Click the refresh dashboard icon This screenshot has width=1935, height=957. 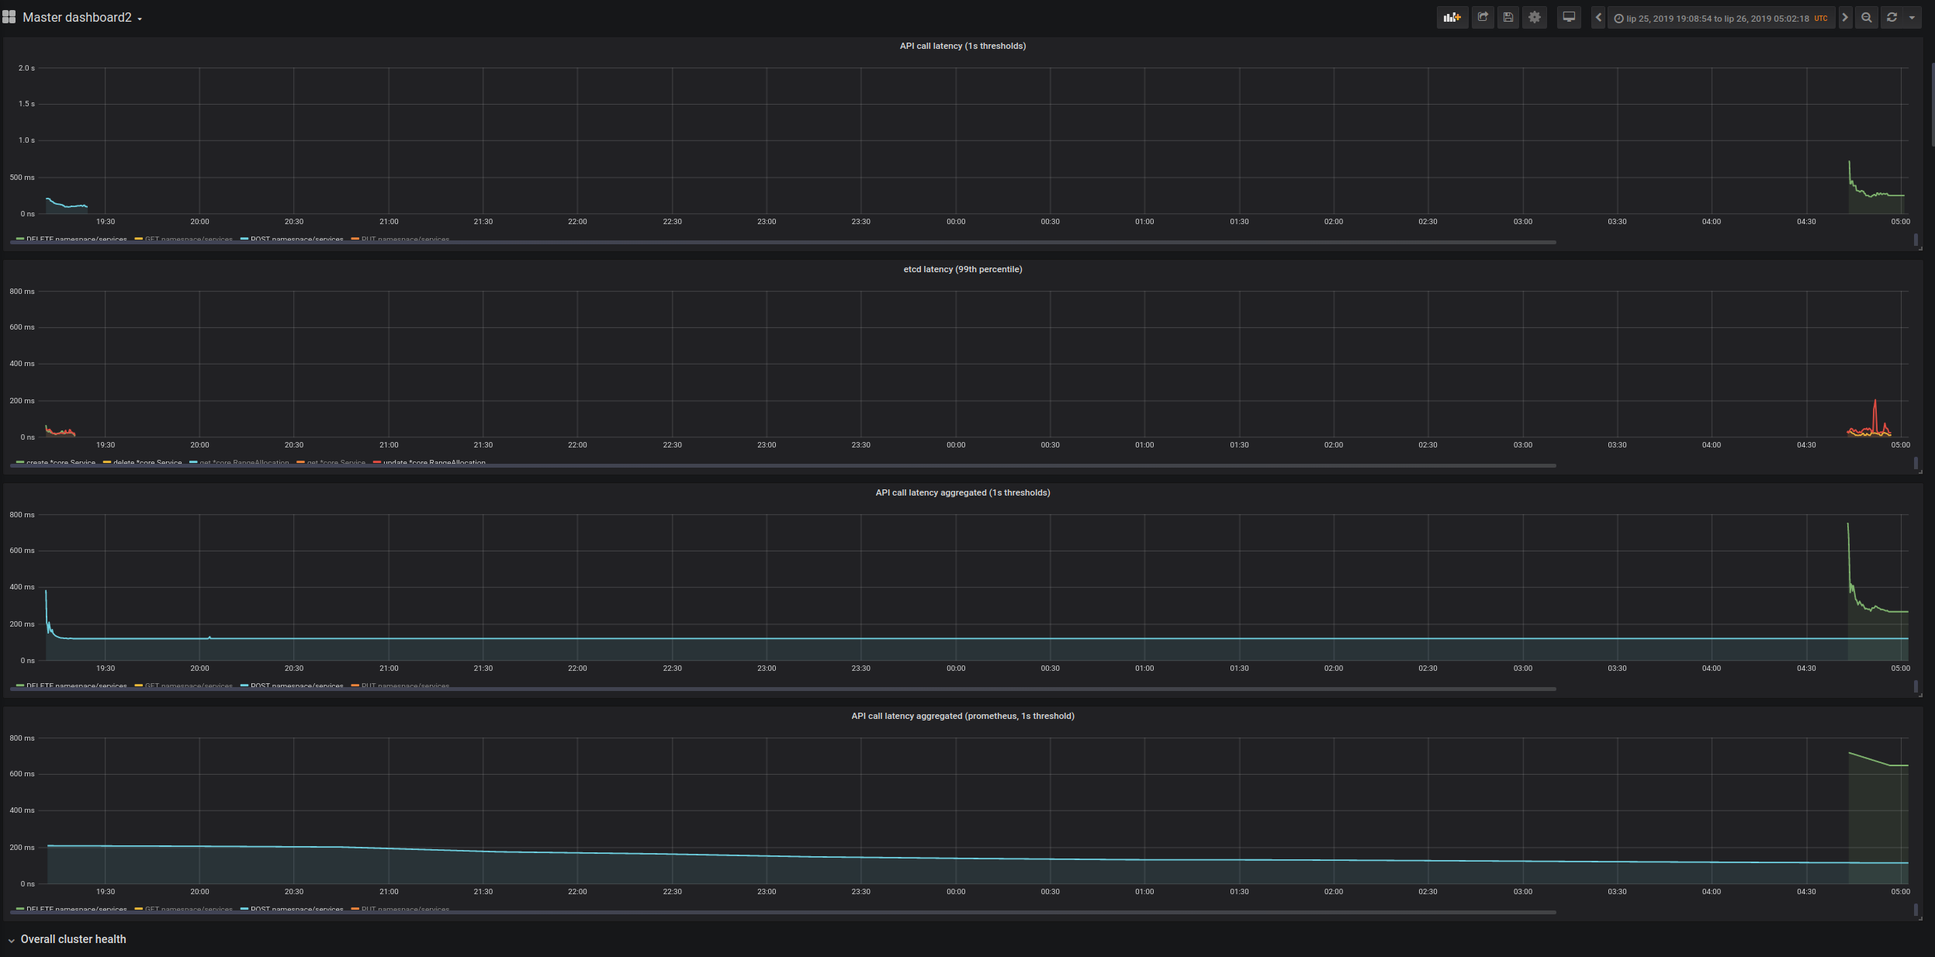[x=1892, y=17]
